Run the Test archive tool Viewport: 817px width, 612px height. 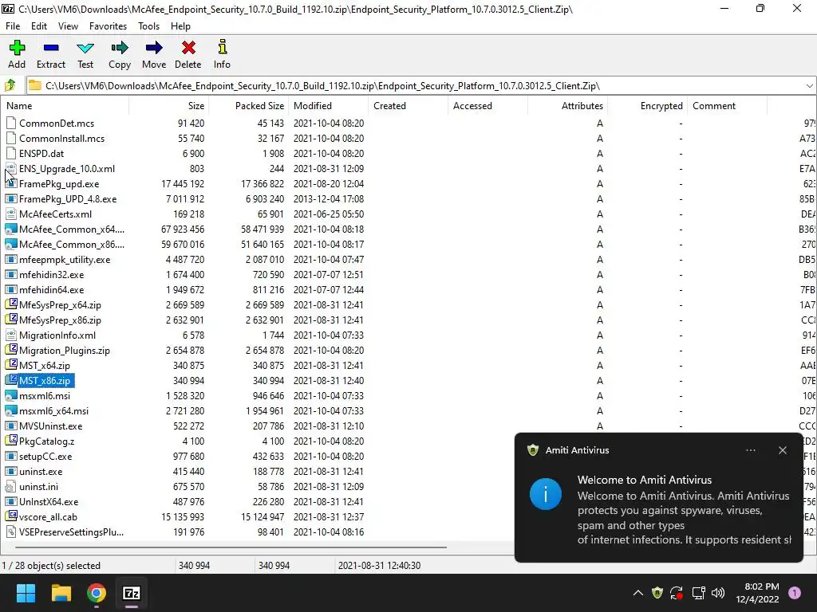[x=85, y=48]
